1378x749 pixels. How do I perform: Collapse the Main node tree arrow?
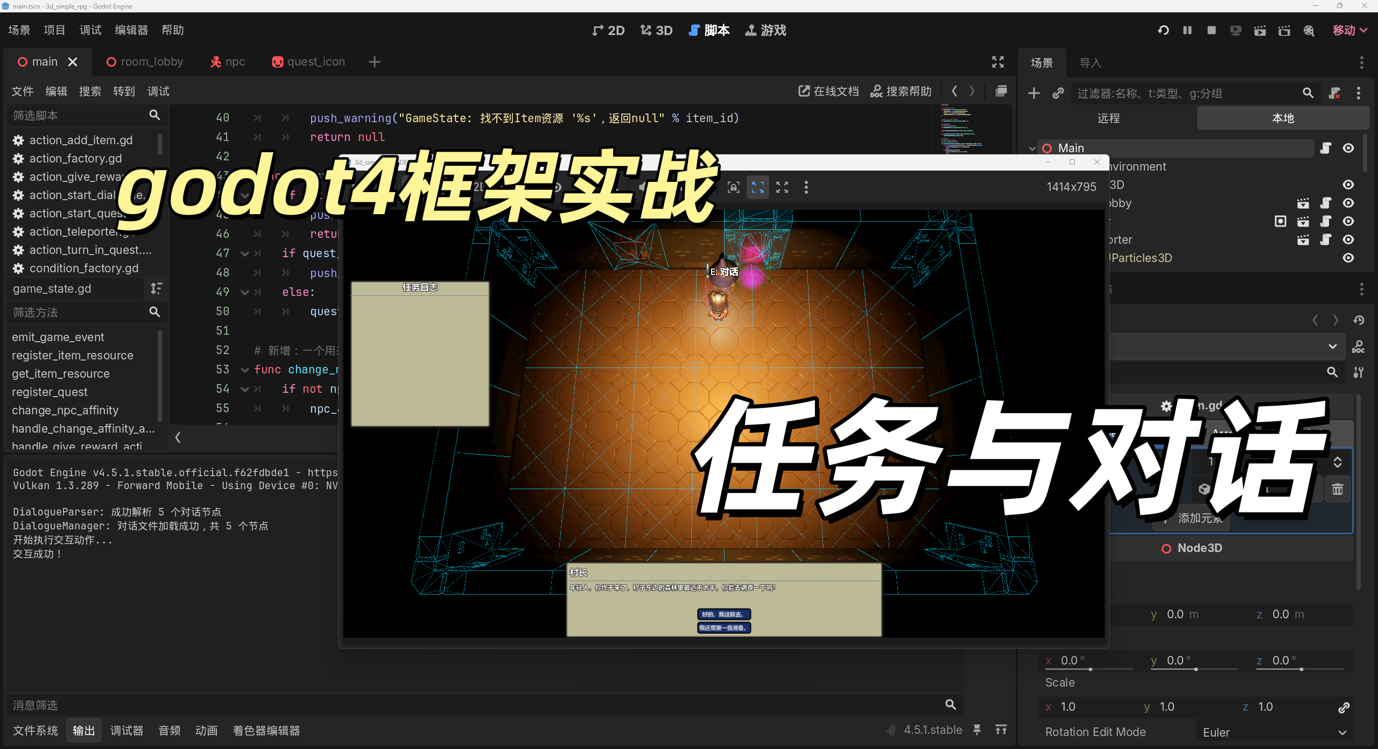pos(1032,149)
